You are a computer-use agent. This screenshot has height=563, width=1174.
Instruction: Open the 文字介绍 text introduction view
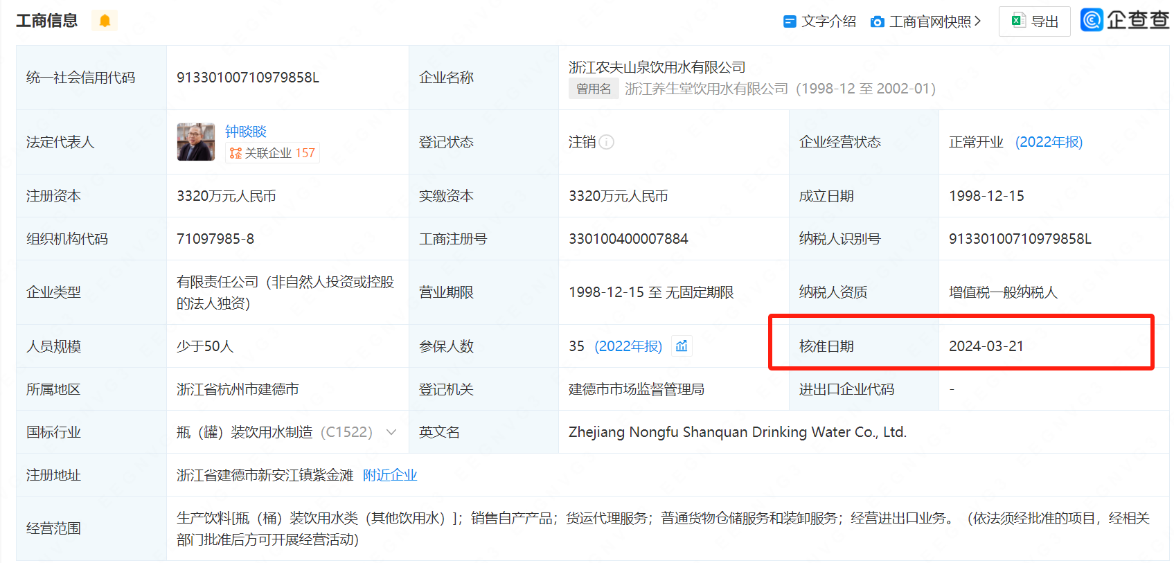coord(819,21)
